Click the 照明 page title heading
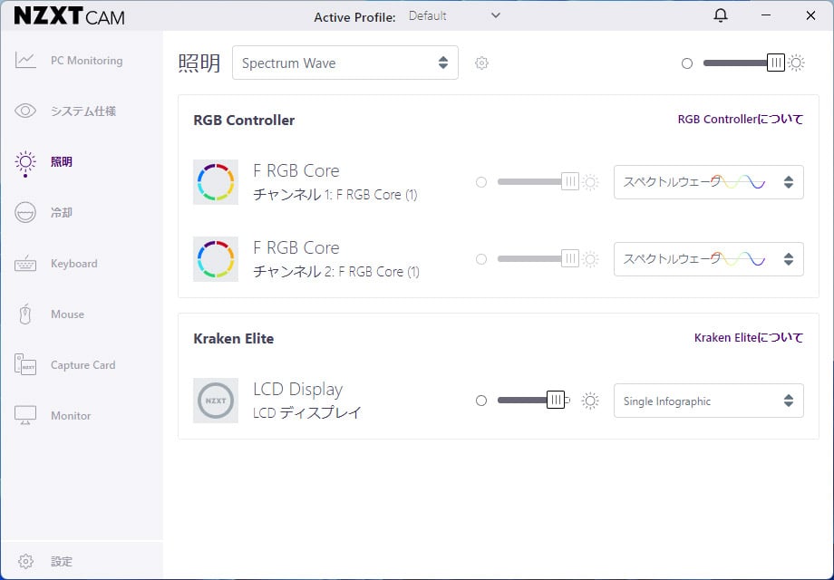 coord(199,63)
